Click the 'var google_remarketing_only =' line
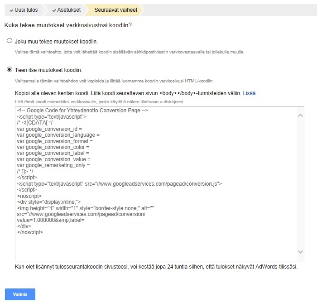 [53, 165]
